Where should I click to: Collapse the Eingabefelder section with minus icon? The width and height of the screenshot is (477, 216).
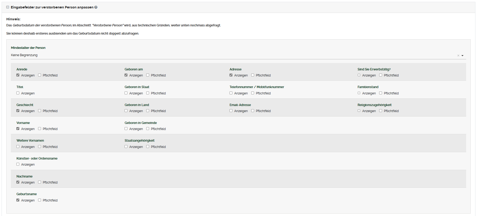pos(8,7)
